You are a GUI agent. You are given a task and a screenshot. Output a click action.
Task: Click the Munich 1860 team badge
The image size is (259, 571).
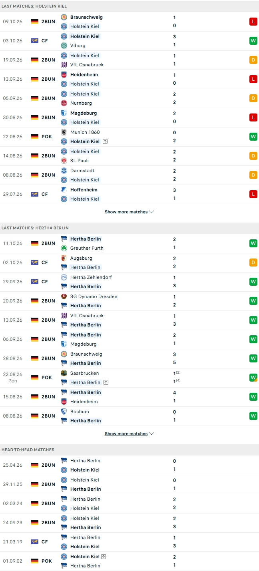tap(64, 132)
